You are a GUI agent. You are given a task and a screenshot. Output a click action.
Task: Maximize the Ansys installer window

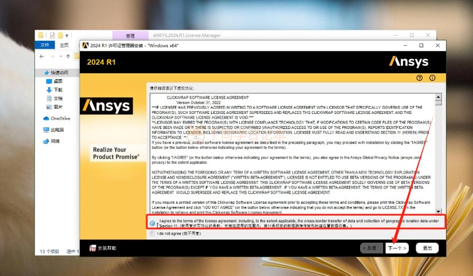[x=421, y=45]
